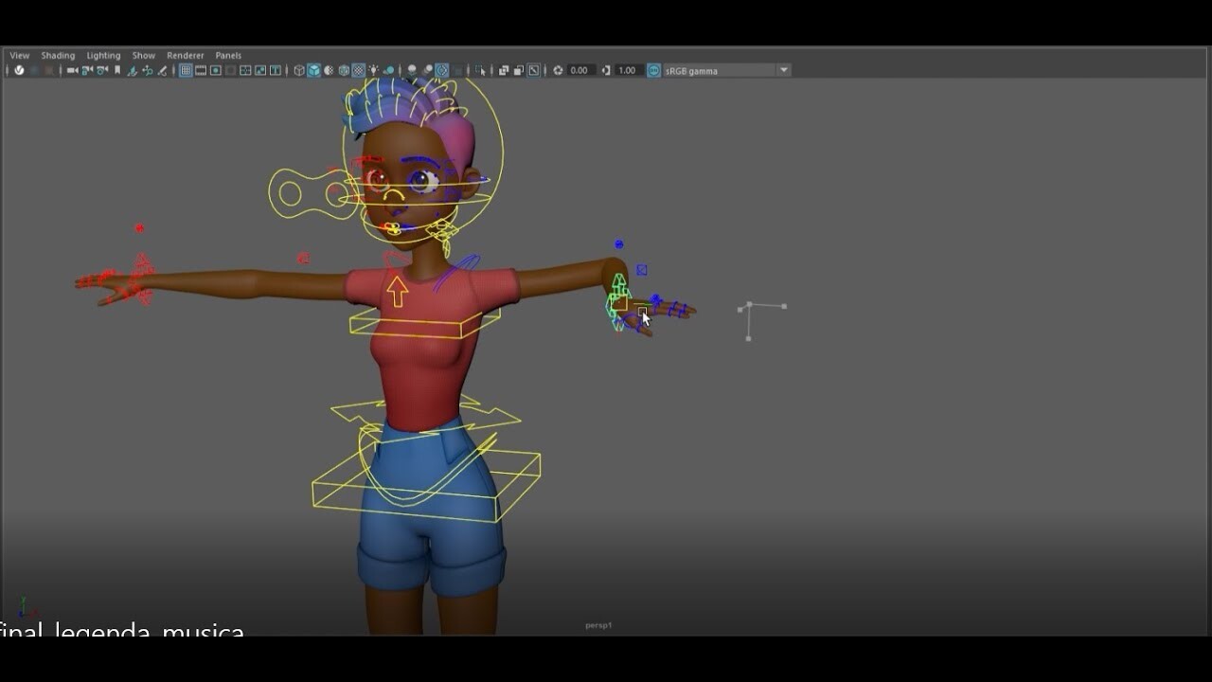Select the wireframe display icon
Image resolution: width=1212 pixels, height=682 pixels.
tap(298, 70)
